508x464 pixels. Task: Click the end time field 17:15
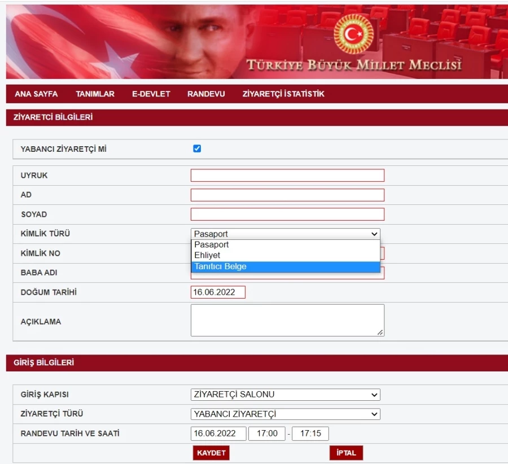310,433
